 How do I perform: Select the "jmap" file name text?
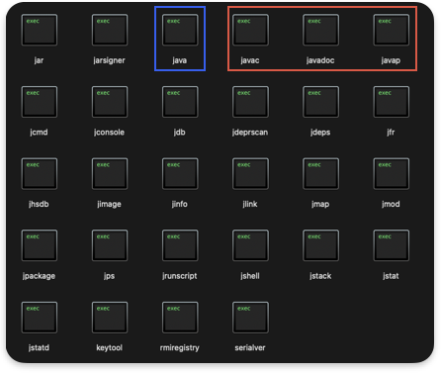coord(320,204)
